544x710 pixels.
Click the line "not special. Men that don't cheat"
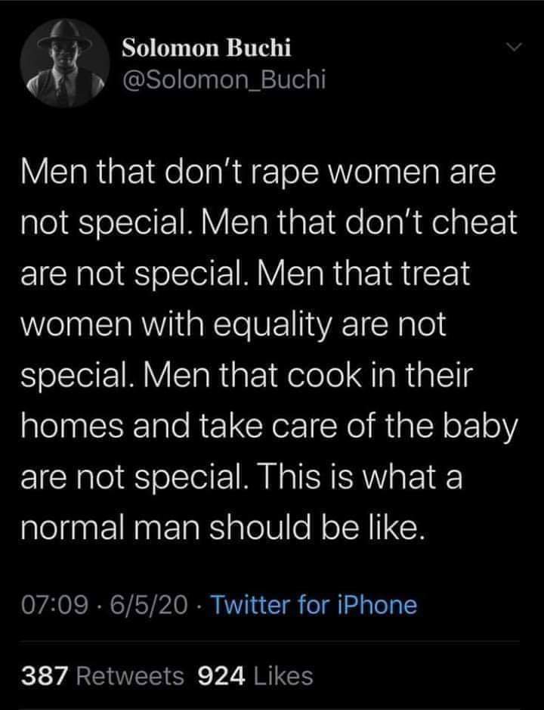[267, 225]
